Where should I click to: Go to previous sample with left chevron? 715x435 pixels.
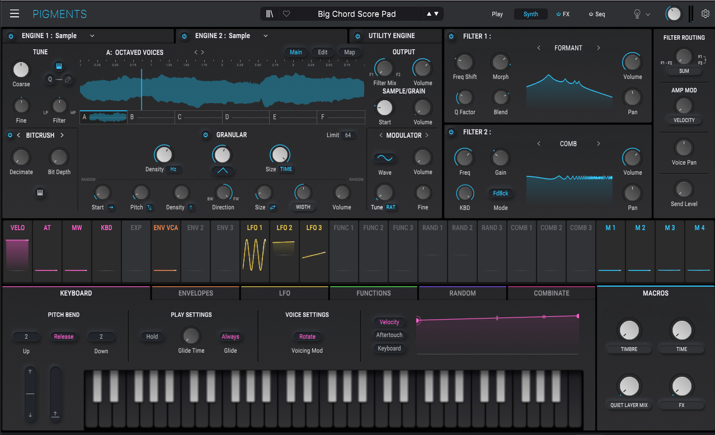pyautogui.click(x=196, y=53)
